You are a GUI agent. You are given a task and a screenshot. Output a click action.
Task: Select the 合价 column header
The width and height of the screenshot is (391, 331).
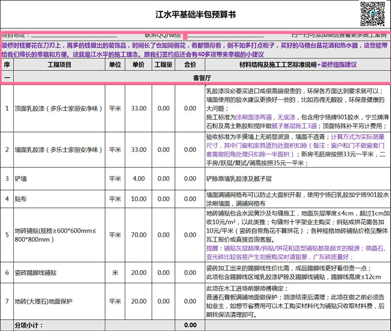[x=190, y=65]
